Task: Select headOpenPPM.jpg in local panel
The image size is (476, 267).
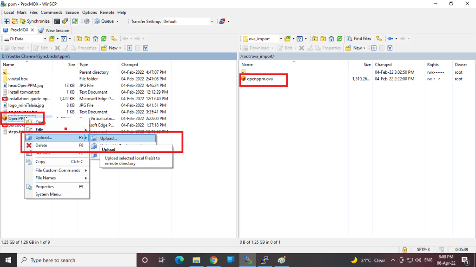Action: (26, 85)
